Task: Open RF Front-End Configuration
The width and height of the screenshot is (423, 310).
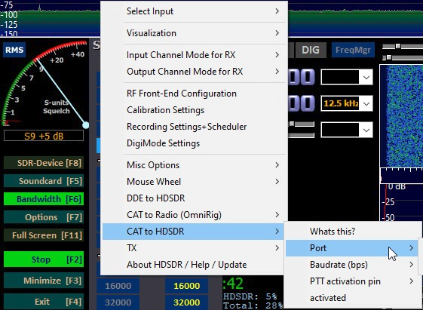Action: point(194,94)
